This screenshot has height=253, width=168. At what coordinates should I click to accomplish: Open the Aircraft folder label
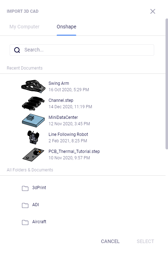click(x=39, y=222)
